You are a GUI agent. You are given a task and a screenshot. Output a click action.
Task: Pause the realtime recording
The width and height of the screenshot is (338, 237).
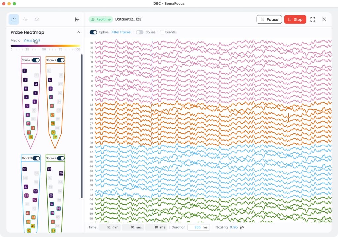click(269, 19)
